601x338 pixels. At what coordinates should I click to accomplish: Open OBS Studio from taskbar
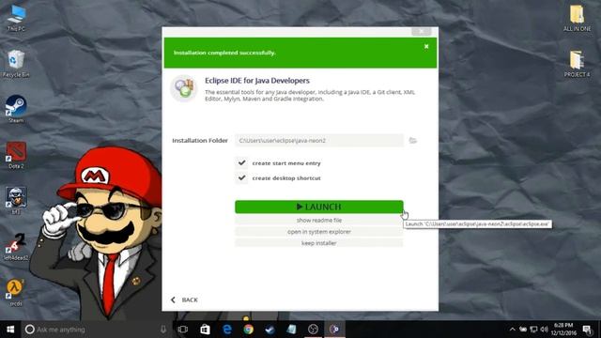coord(313,330)
